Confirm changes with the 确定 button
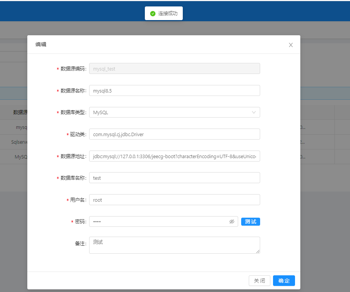This screenshot has width=350, height=292. (x=284, y=281)
